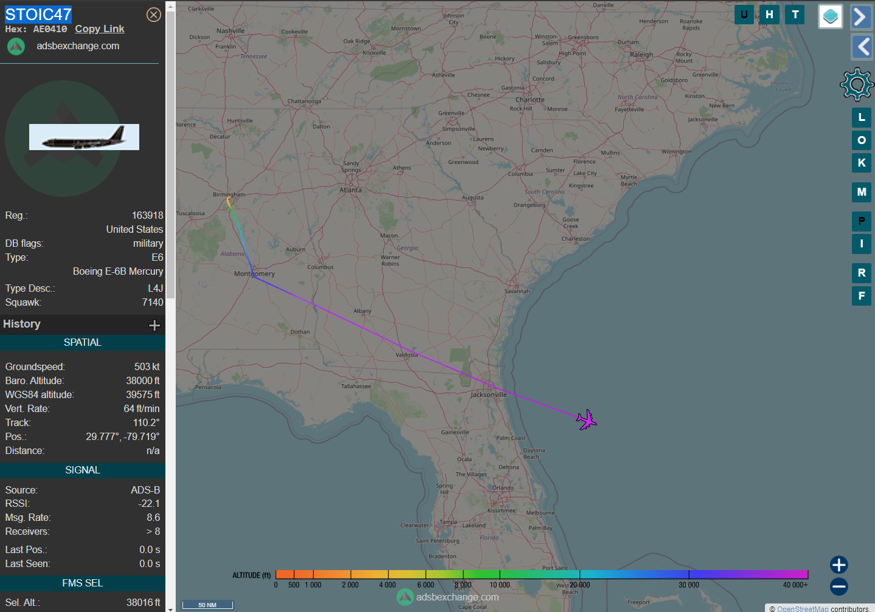Click the type description value L4J
This screenshot has width=875, height=612.
156,288
